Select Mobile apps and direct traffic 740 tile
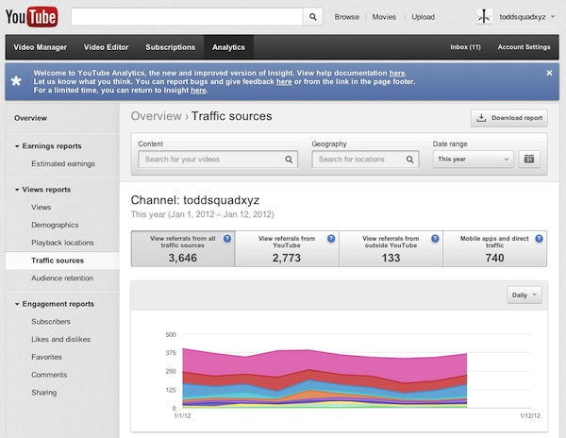 (494, 249)
